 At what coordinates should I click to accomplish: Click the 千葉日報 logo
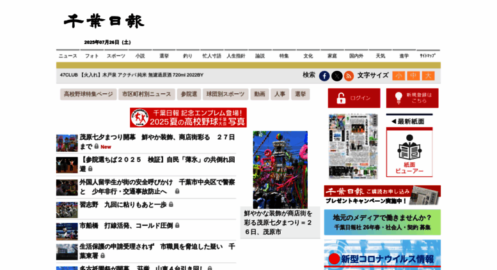[x=104, y=21]
